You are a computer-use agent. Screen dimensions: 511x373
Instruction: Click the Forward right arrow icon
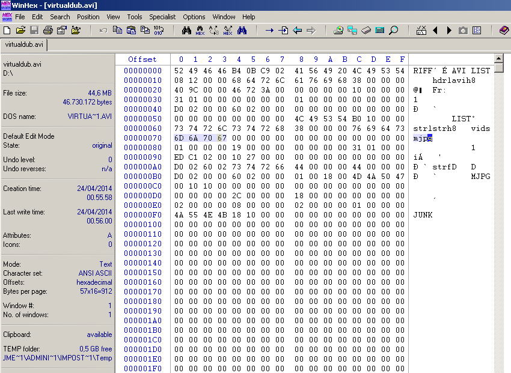tap(311, 31)
